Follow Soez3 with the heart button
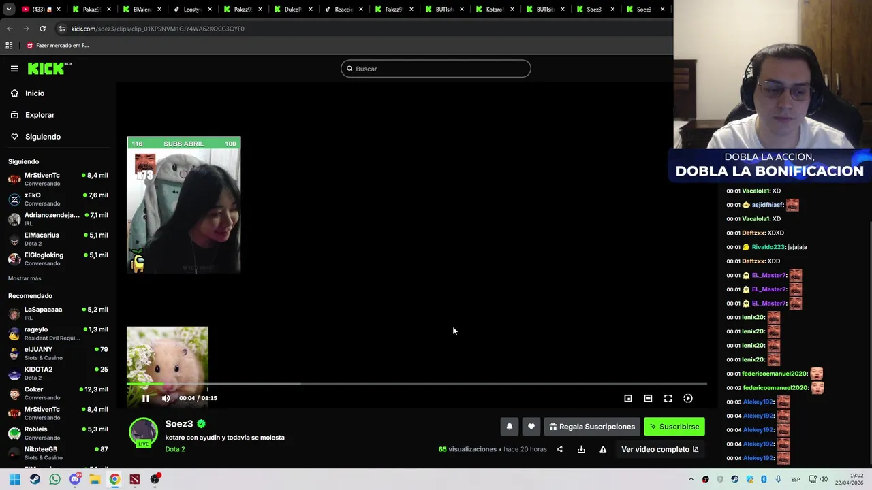 click(531, 427)
